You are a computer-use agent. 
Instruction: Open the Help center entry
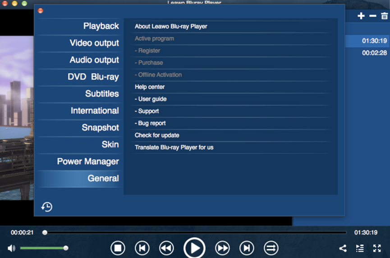[150, 87]
